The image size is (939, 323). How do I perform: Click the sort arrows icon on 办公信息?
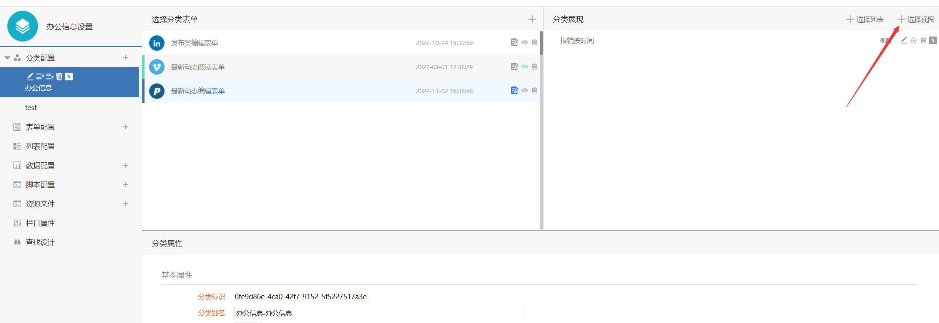click(x=69, y=76)
